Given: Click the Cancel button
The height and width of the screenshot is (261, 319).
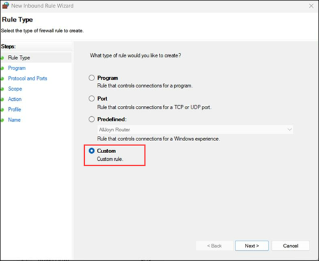Looking at the screenshot, I should [x=290, y=246].
